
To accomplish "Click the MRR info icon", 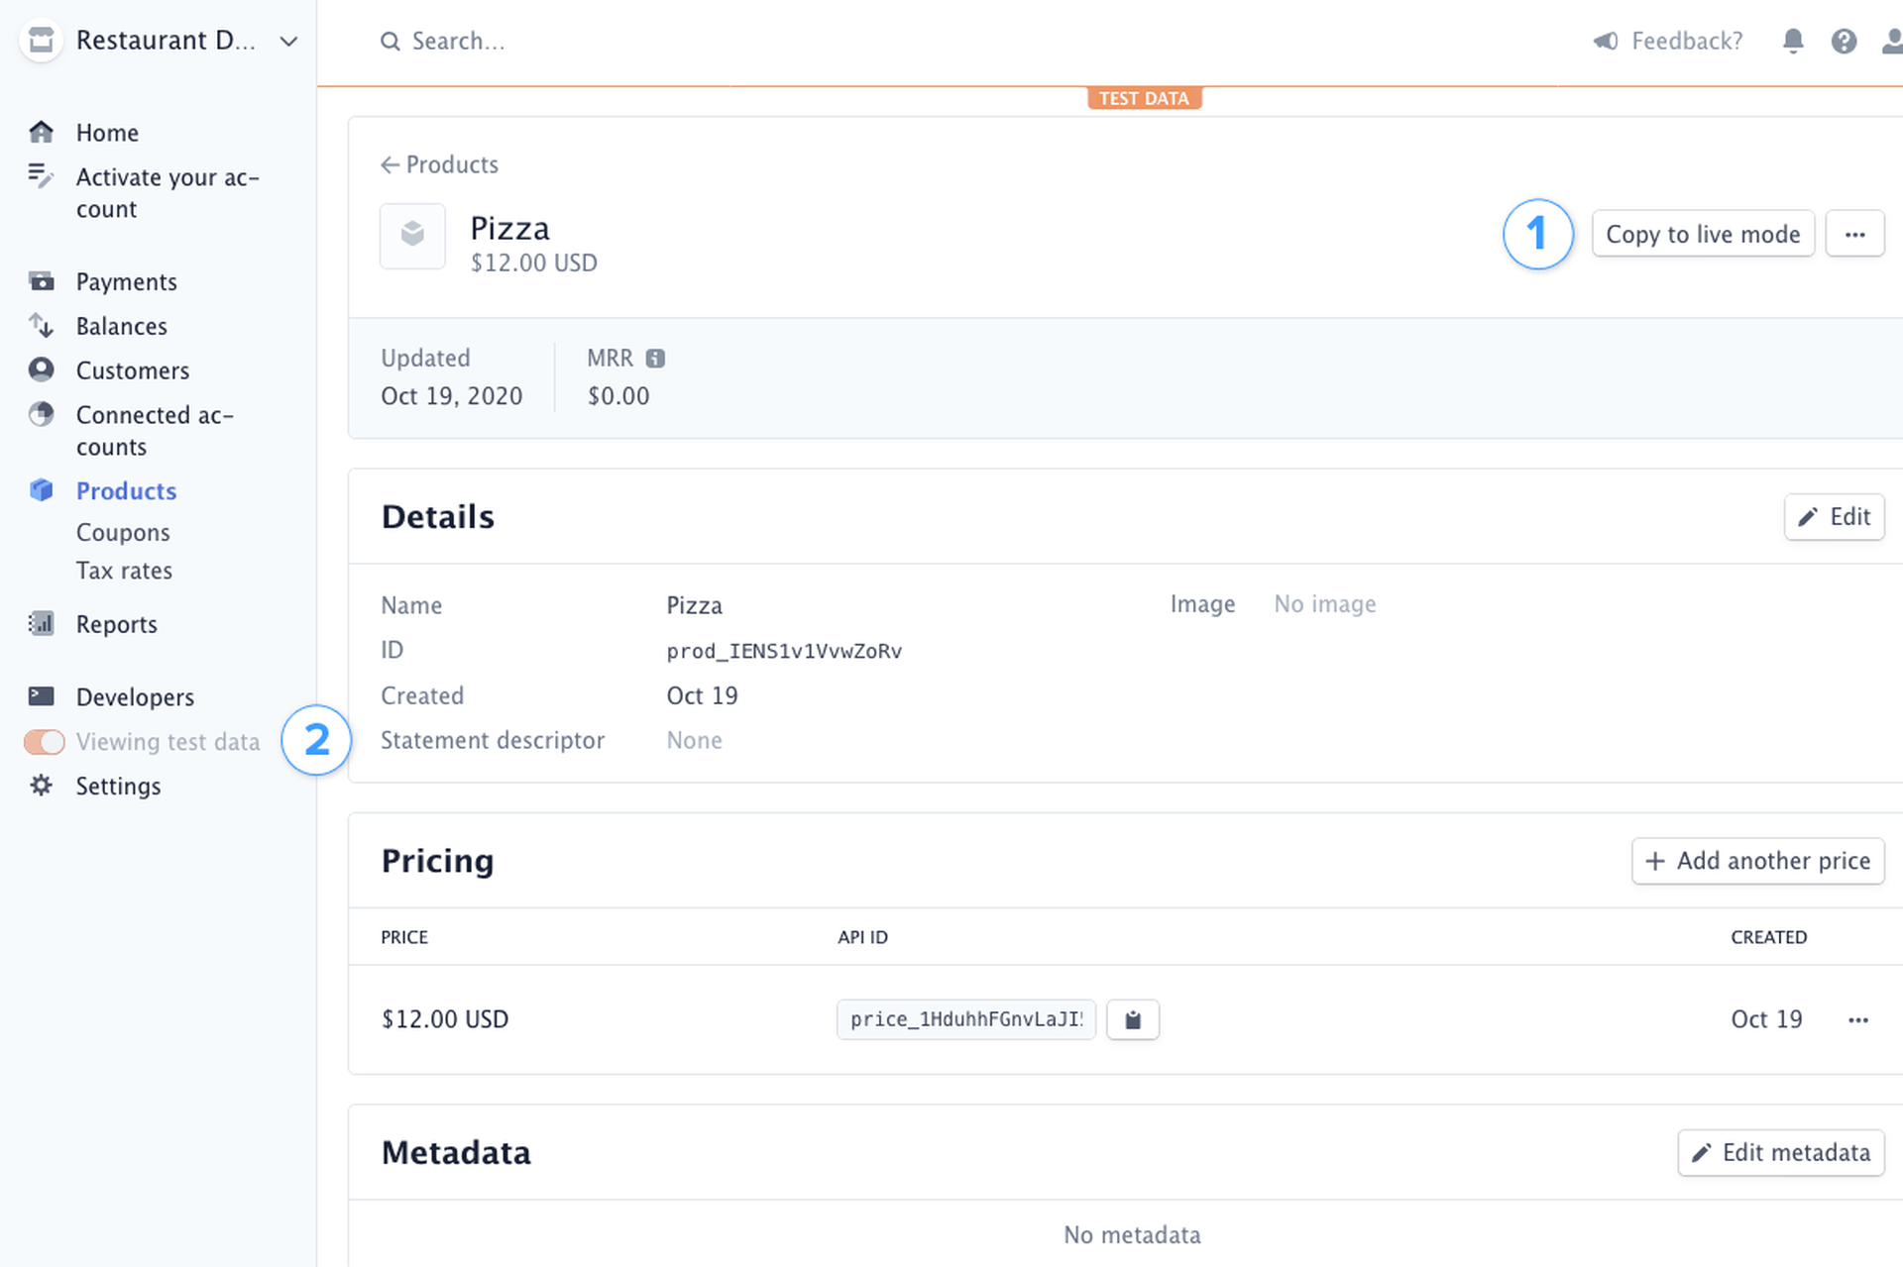I will pyautogui.click(x=656, y=358).
